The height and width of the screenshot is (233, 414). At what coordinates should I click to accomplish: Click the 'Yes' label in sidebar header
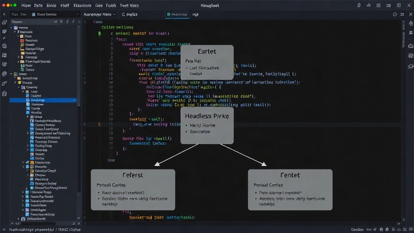[x=23, y=14]
